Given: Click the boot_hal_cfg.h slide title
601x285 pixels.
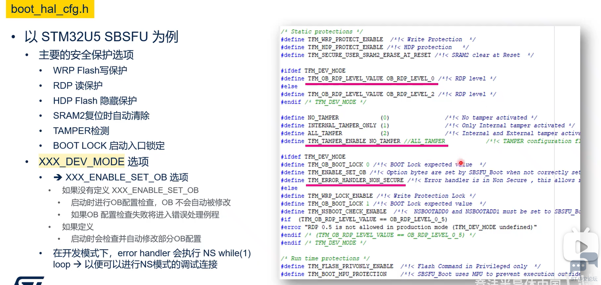Looking at the screenshot, I should pyautogui.click(x=50, y=9).
